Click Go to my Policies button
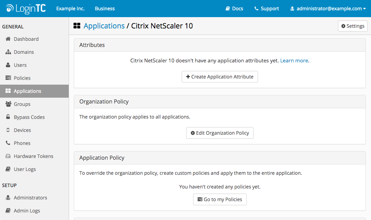Viewport: 371px width, 220px height. (x=220, y=199)
